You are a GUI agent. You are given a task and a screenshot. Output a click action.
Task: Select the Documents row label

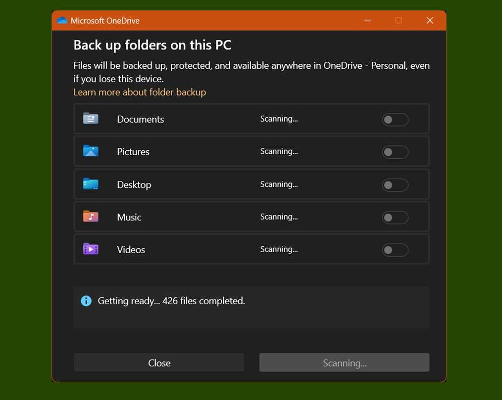141,119
